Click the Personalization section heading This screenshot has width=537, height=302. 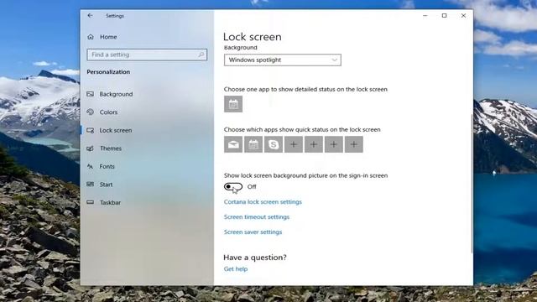108,72
